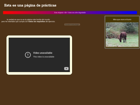This screenshot has height=105, width=140.
Task: Click the exclamation warning icon in the video
Action: point(28,55)
